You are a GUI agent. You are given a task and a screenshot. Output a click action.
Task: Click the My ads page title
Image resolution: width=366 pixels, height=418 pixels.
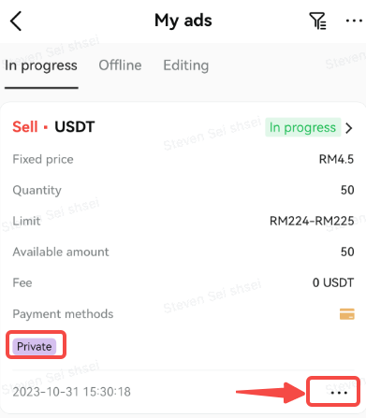(183, 21)
